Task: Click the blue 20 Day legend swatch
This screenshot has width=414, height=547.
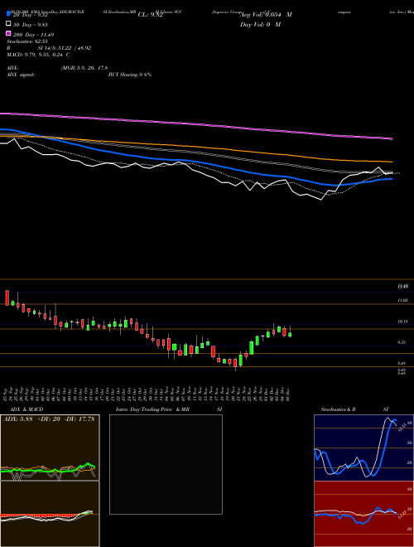Action: coord(8,13)
